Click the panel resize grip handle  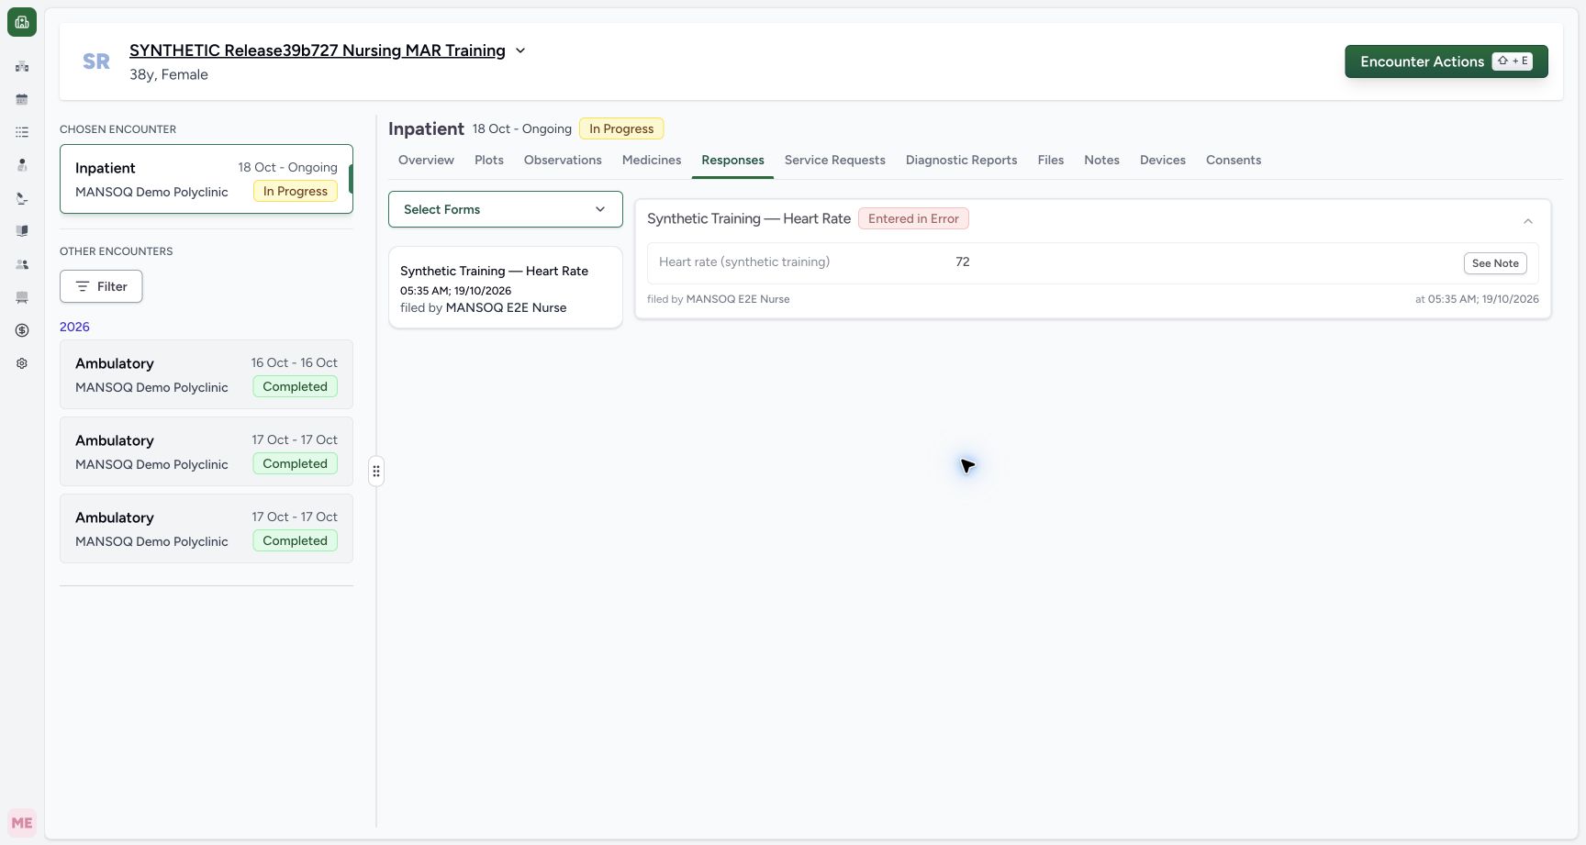[376, 472]
